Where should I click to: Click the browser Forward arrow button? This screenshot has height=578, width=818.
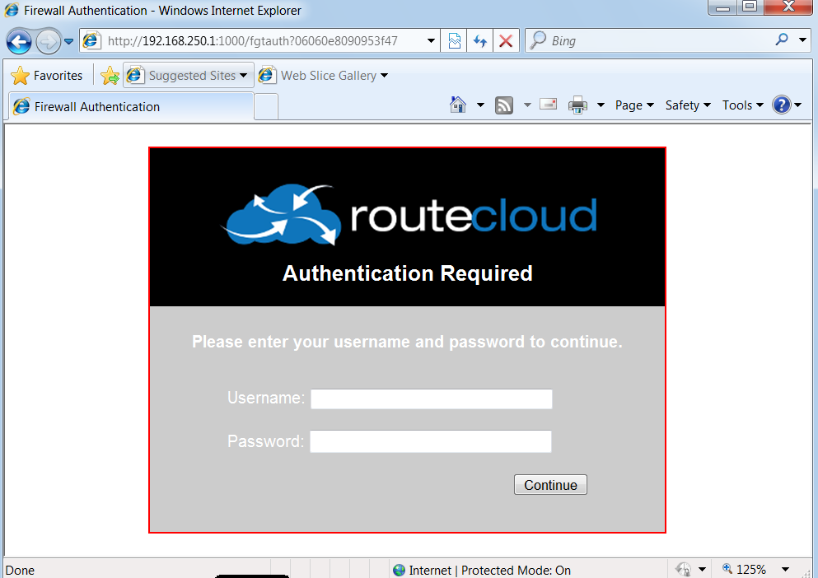tap(49, 41)
